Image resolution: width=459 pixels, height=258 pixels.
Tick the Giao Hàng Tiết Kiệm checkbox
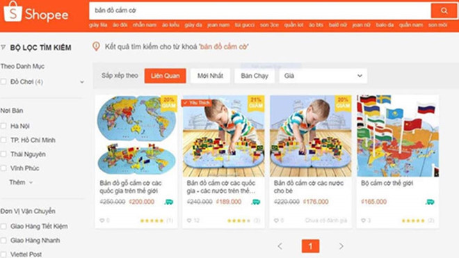pyautogui.click(x=3, y=226)
